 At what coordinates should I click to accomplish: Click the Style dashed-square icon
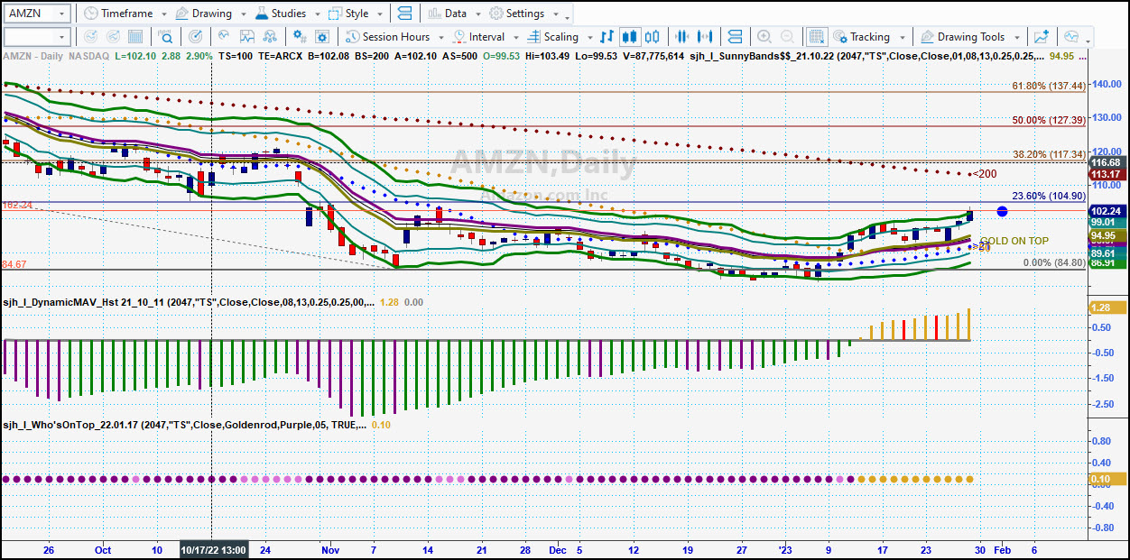coord(335,14)
